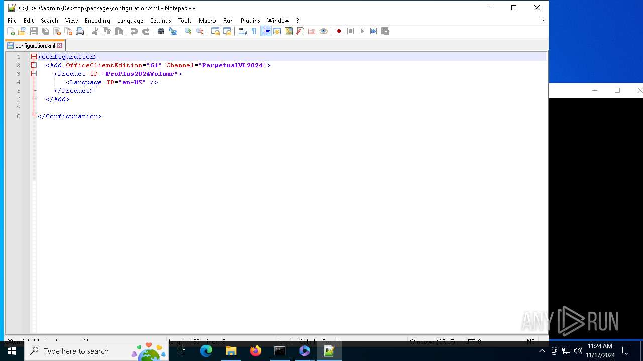Click the Close document toolbar icon
This screenshot has height=361, width=643.
coord(57,31)
